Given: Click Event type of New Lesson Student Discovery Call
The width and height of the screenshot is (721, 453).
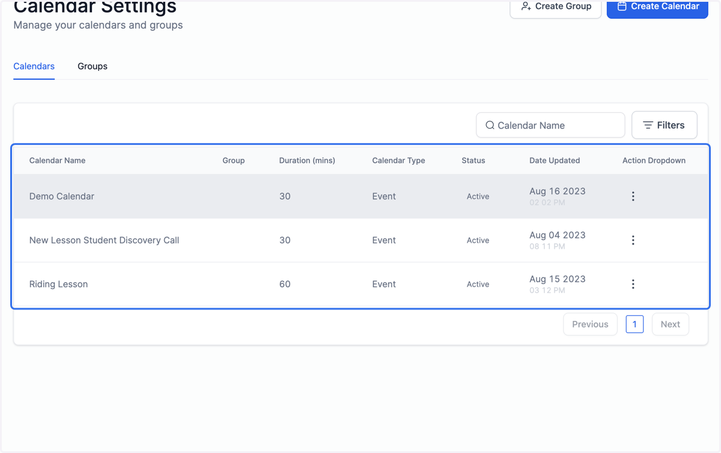Looking at the screenshot, I should [x=384, y=240].
